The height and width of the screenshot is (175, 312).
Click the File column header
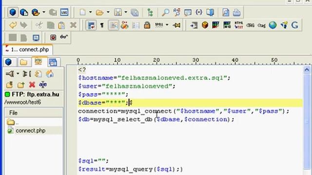tap(34, 113)
